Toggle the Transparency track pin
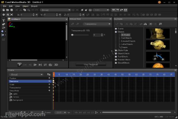The width and height of the screenshot is (178, 119). coord(49,87)
